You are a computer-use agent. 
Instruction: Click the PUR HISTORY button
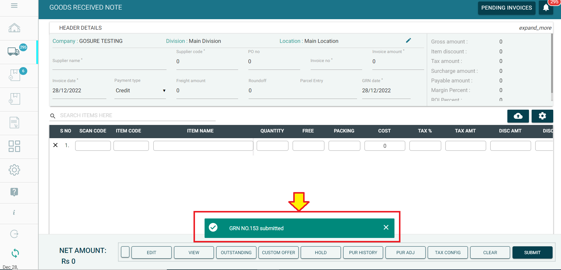[x=363, y=253]
